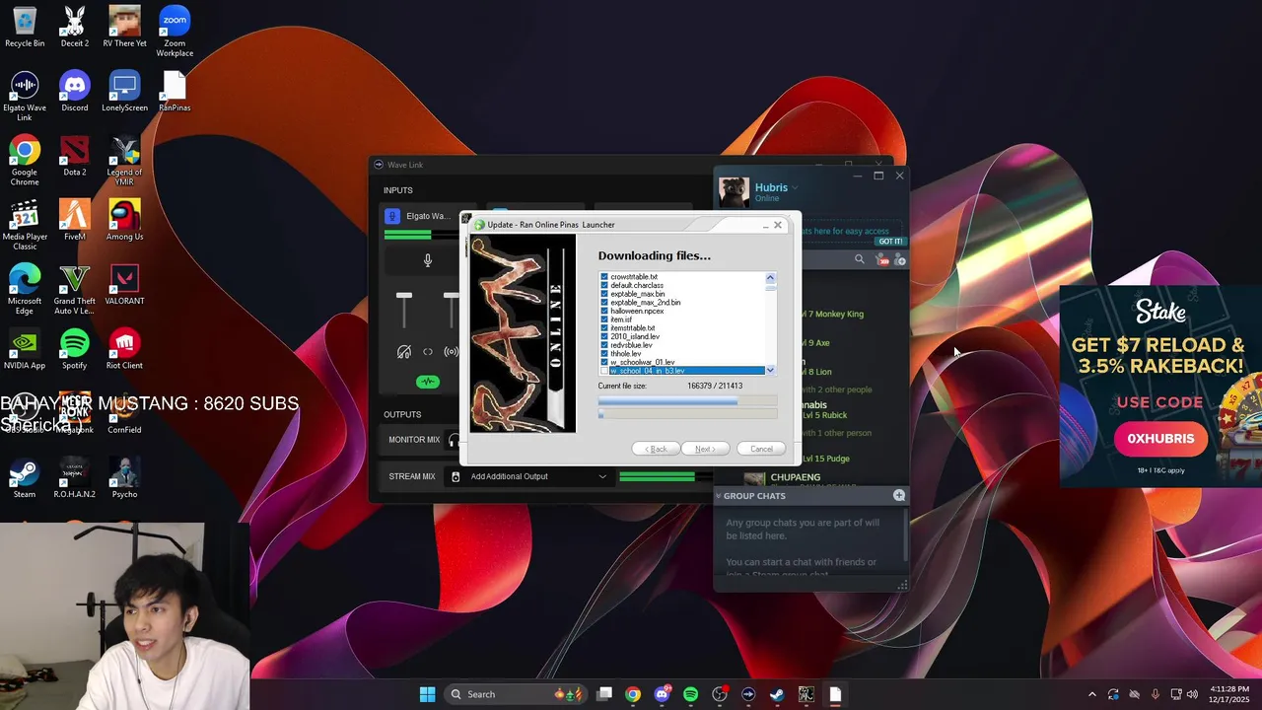Click the broadcast icon in Wave Link input
Image resolution: width=1262 pixels, height=710 pixels.
coord(451,352)
